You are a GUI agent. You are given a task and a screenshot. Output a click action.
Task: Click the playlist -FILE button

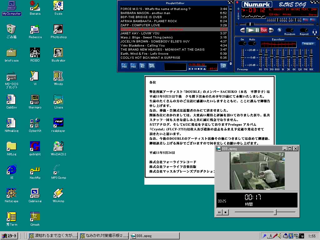tap(133, 66)
